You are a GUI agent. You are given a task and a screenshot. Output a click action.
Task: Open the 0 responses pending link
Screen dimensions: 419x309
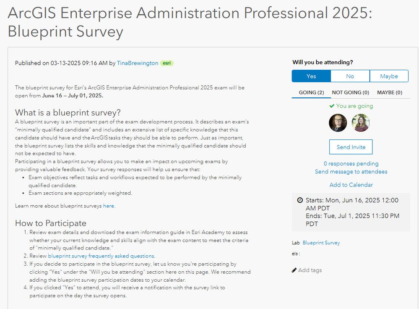[351, 164]
